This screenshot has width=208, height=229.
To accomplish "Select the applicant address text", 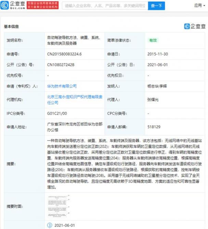I will (75, 127).
